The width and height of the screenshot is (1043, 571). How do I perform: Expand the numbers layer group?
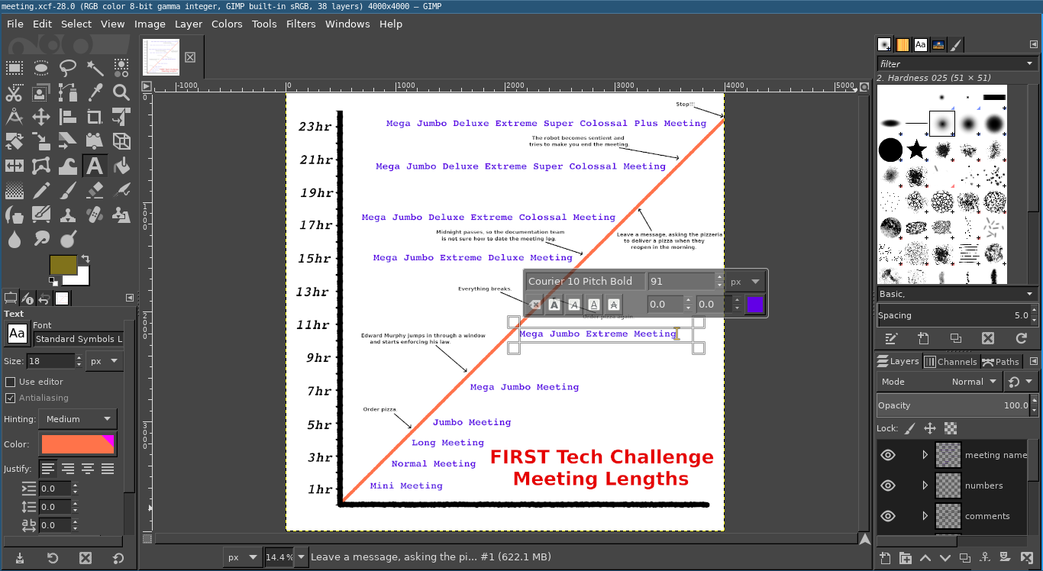coord(925,486)
